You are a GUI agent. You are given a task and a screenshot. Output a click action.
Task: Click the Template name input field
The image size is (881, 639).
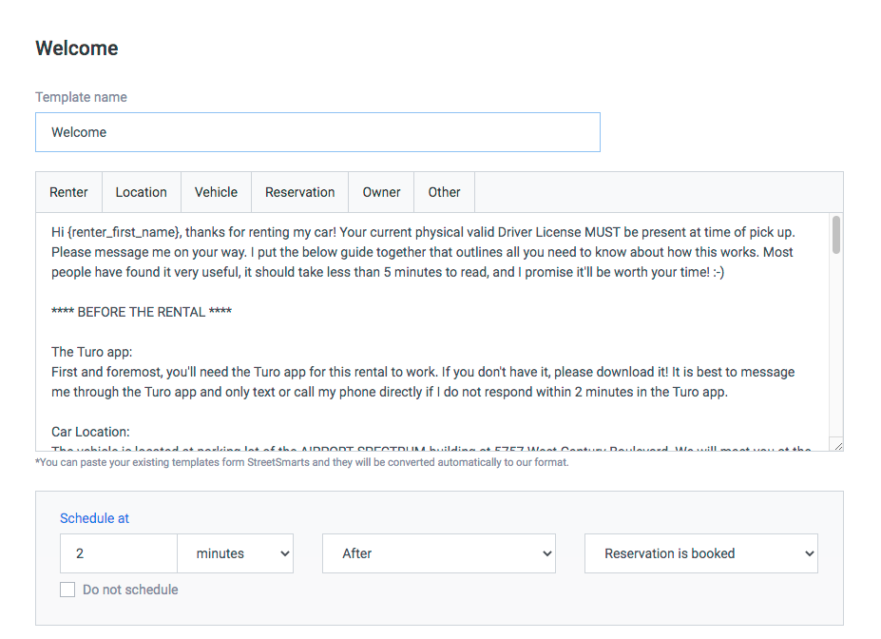coord(317,132)
